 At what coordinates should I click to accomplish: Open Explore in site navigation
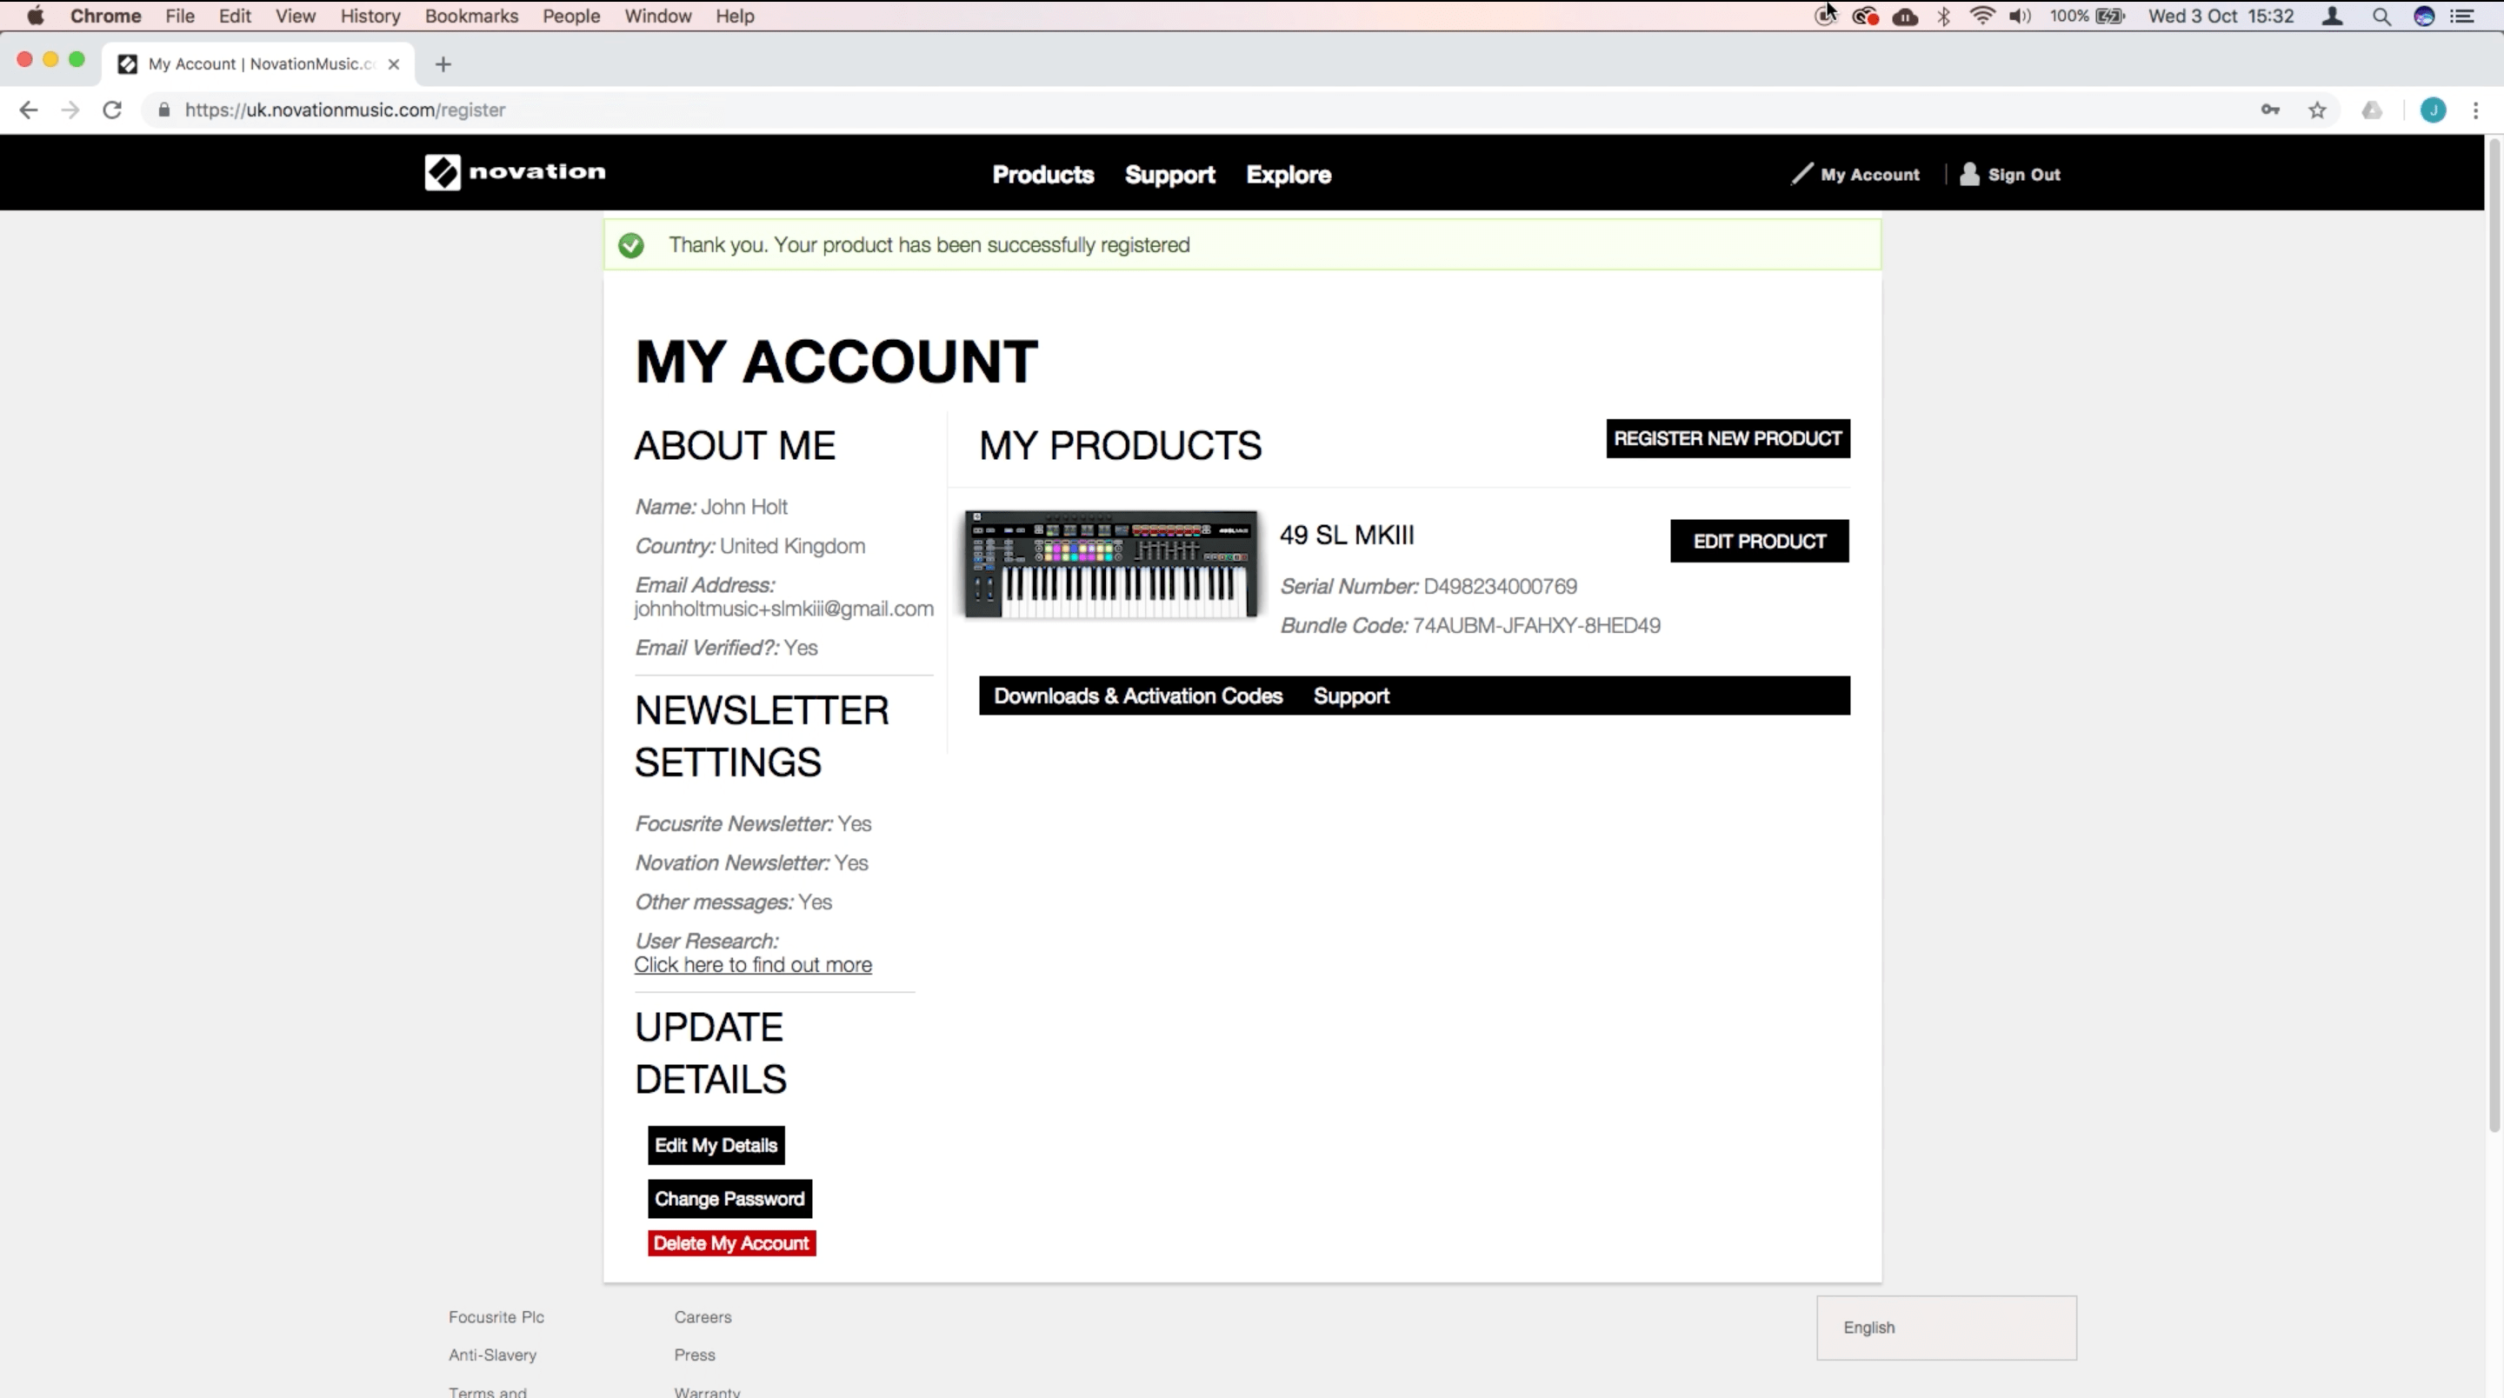tap(1289, 175)
